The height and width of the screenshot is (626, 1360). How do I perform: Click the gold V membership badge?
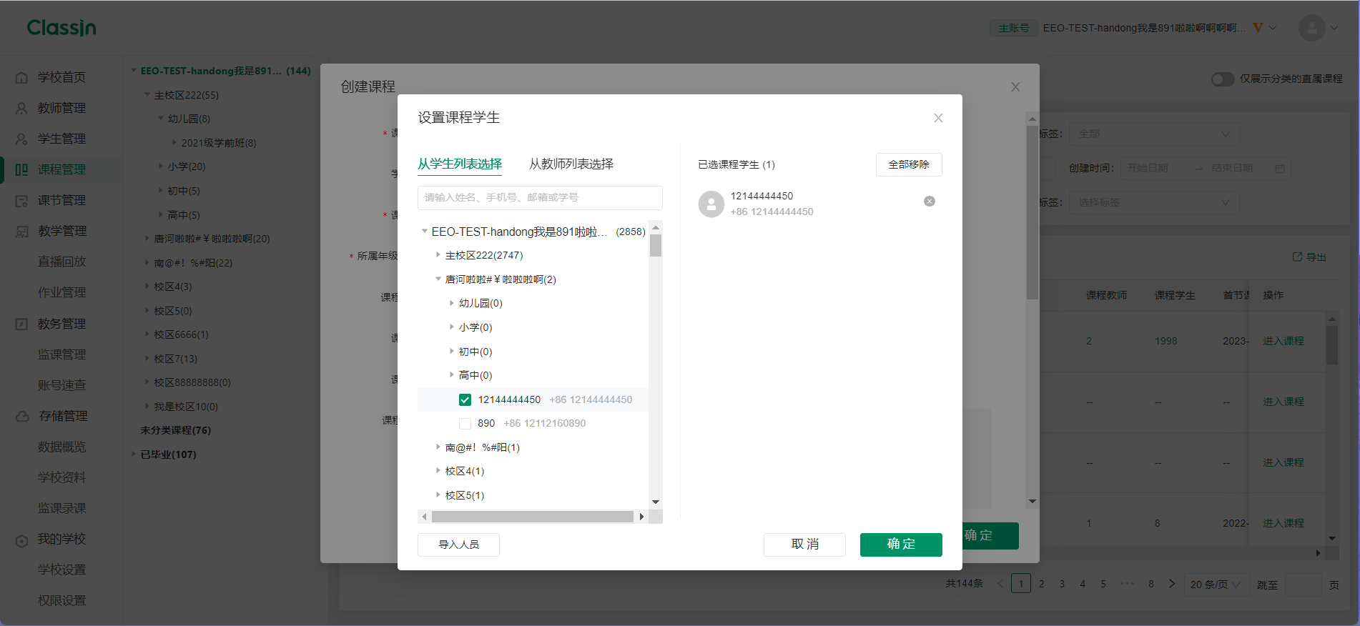point(1258,28)
